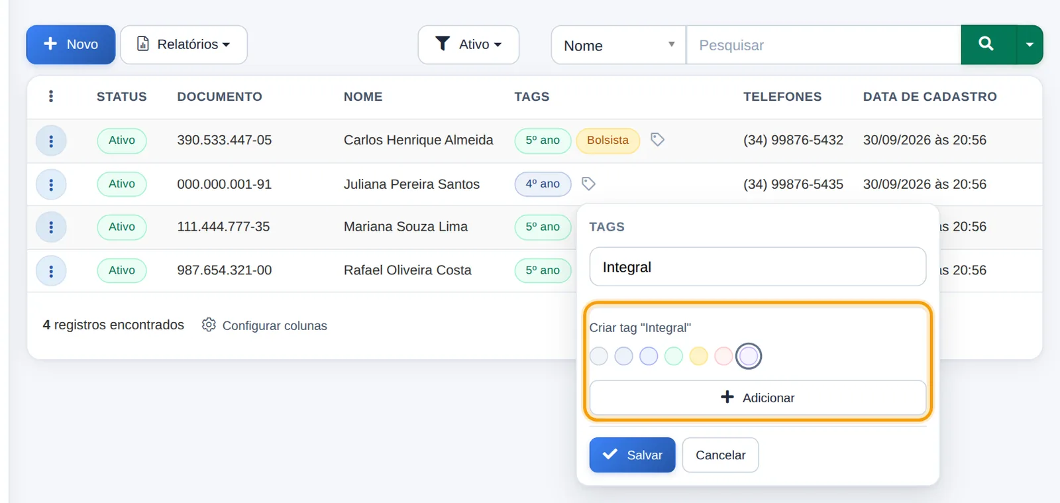Click Configurar colunas link
Viewport: 1060px width, 503px height.
point(274,325)
